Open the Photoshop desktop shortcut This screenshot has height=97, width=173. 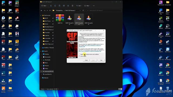[168, 34]
